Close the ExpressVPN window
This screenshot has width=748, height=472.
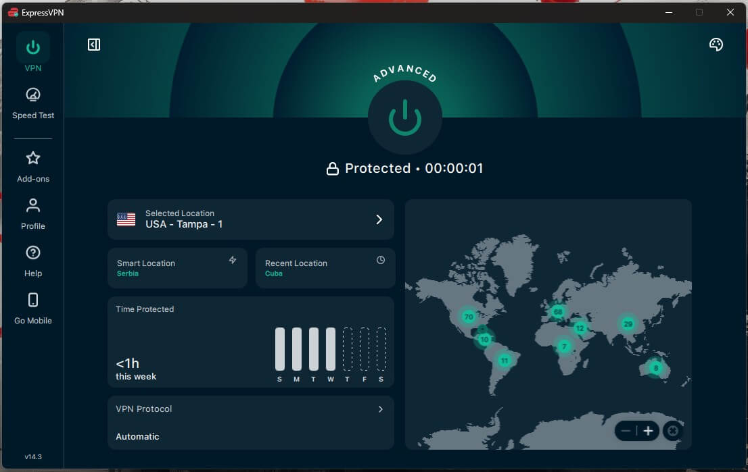tap(730, 12)
